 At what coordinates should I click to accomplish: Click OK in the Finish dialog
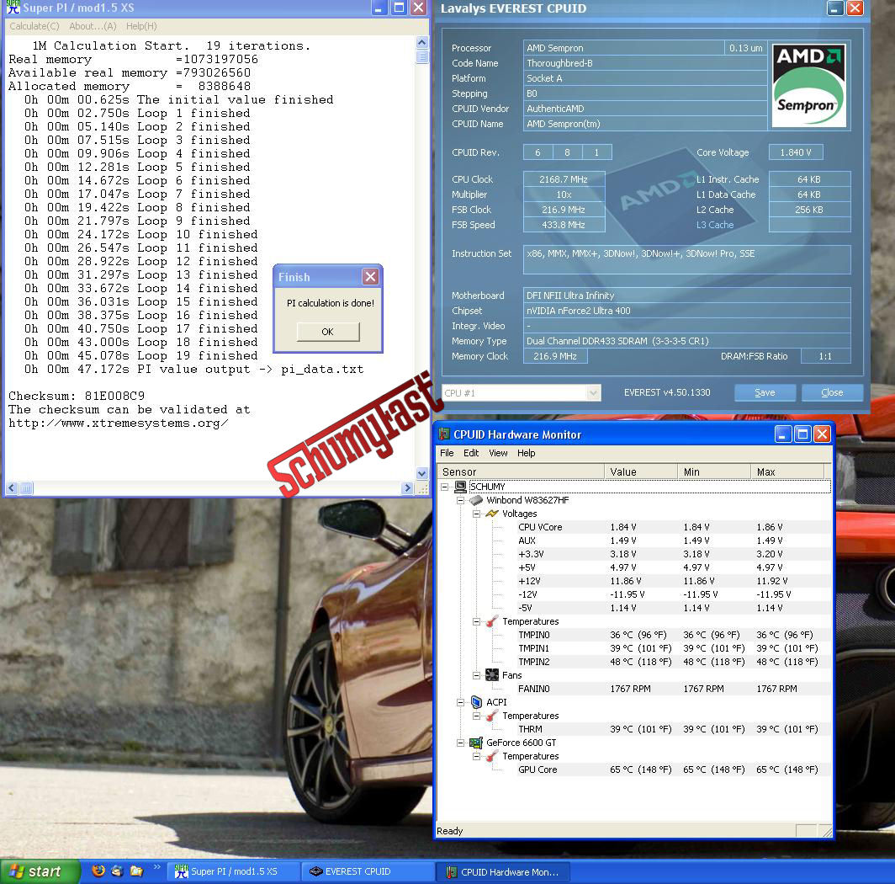[328, 332]
